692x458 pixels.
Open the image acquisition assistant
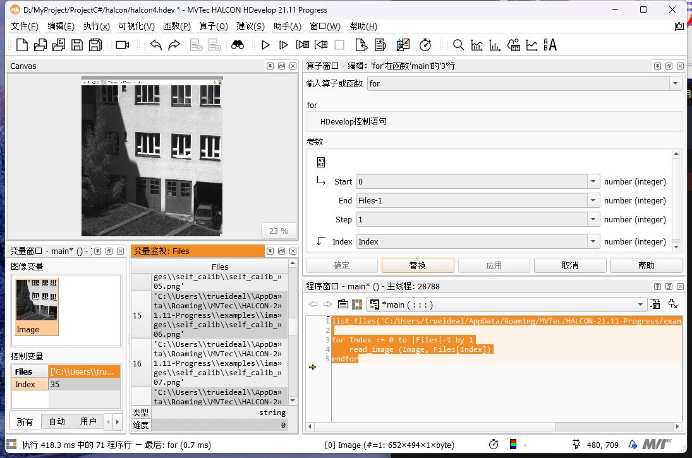(x=122, y=44)
